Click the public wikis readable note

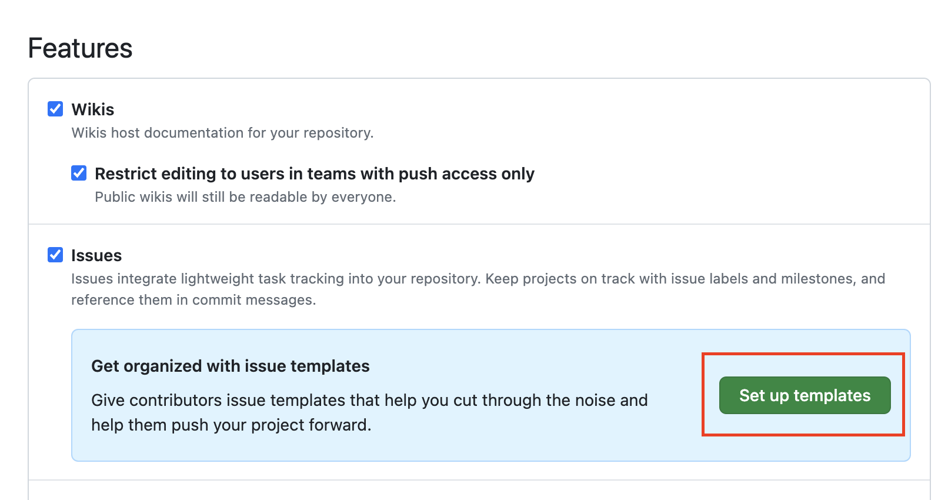pyautogui.click(x=246, y=196)
